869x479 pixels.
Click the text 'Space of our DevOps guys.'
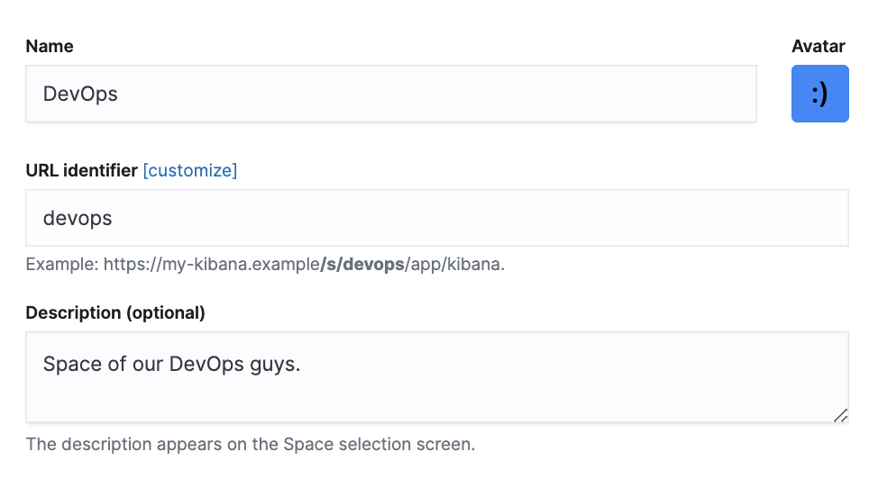point(171,365)
